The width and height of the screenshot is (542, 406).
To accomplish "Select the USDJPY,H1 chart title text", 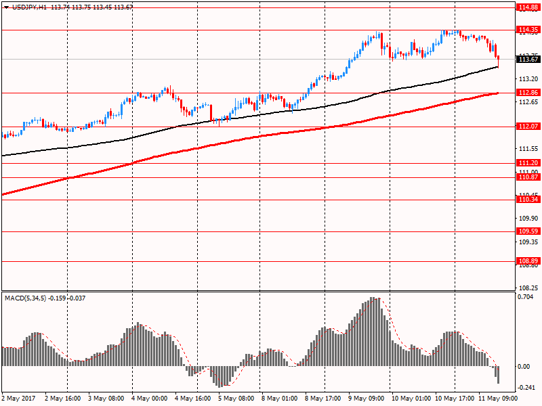I will point(29,7).
